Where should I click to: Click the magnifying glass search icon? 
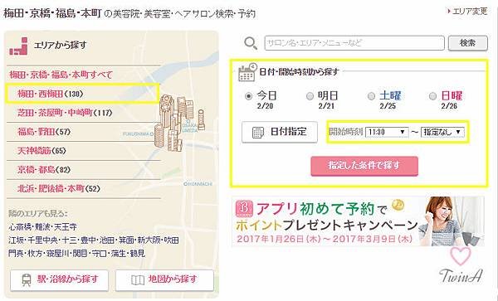tap(251, 43)
